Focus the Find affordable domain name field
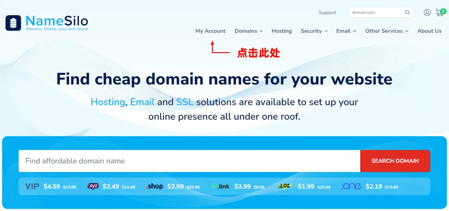Screen dimensions: 449x211 [189, 161]
